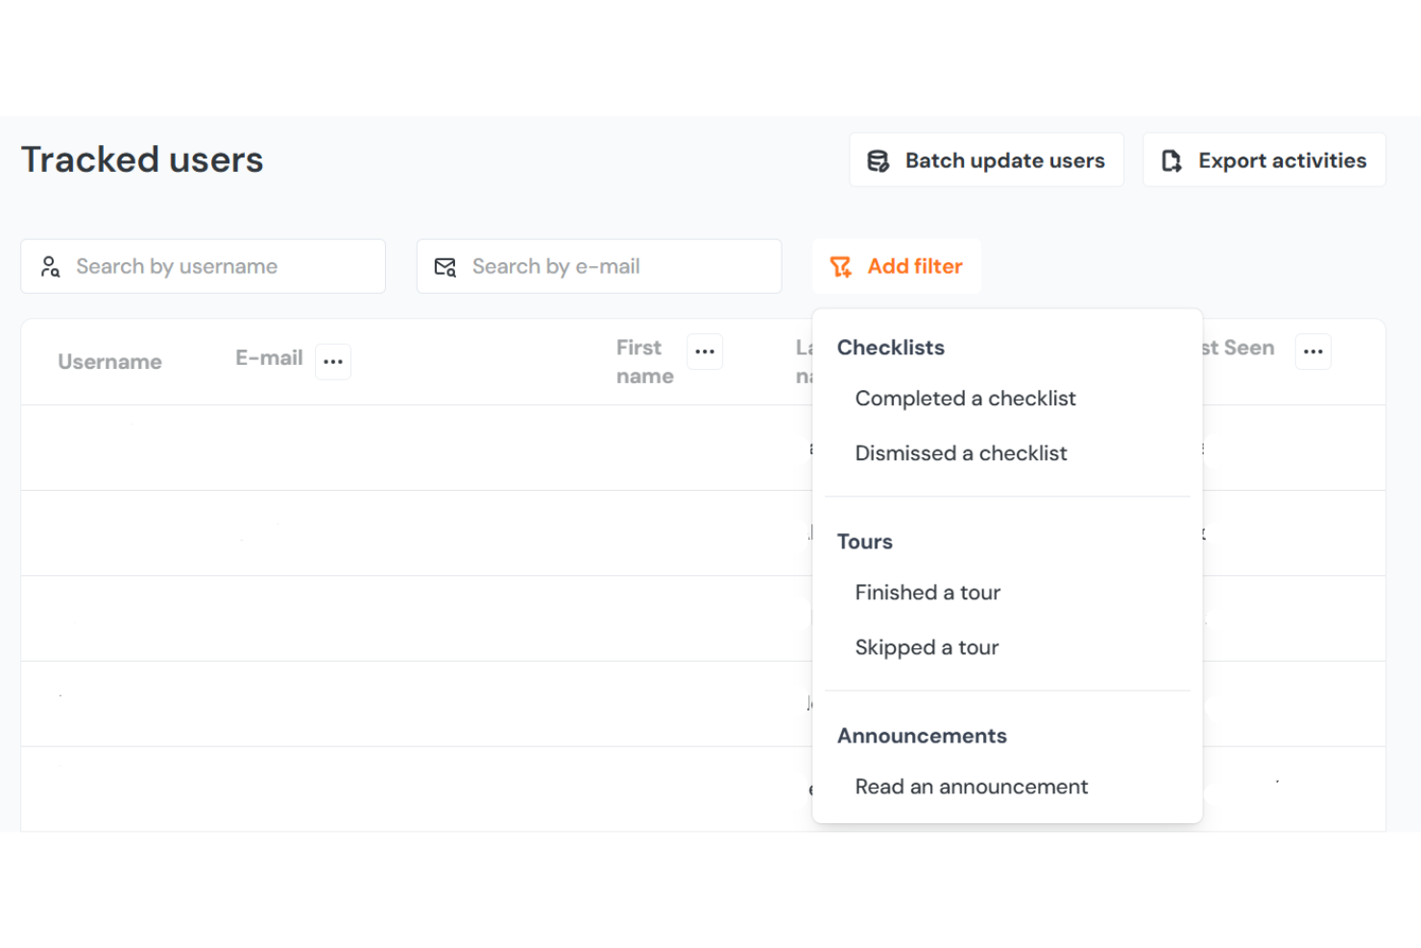Image resolution: width=1421 pixels, height=948 pixels.
Task: Open E-mail column options menu
Action: 333,361
